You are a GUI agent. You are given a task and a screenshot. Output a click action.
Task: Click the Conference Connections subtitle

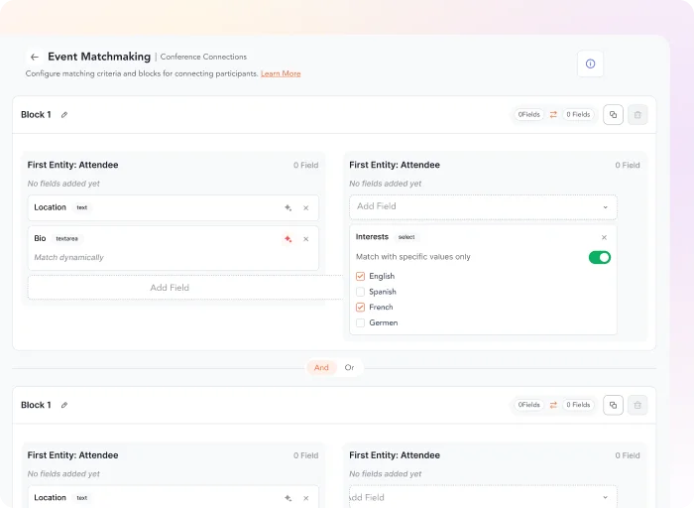(203, 57)
